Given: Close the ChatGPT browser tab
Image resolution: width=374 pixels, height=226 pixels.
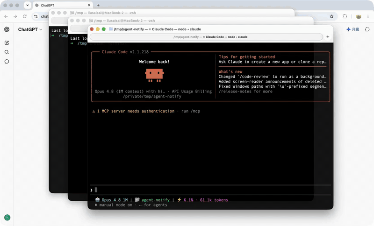Looking at the screenshot, I should [x=89, y=5].
